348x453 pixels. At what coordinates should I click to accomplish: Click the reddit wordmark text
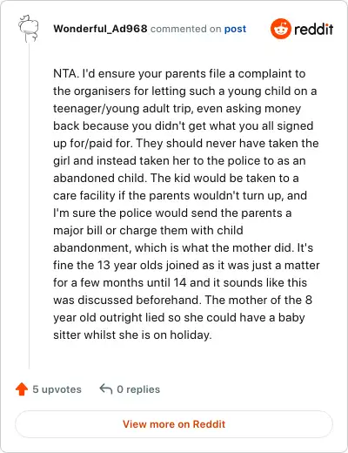click(313, 29)
